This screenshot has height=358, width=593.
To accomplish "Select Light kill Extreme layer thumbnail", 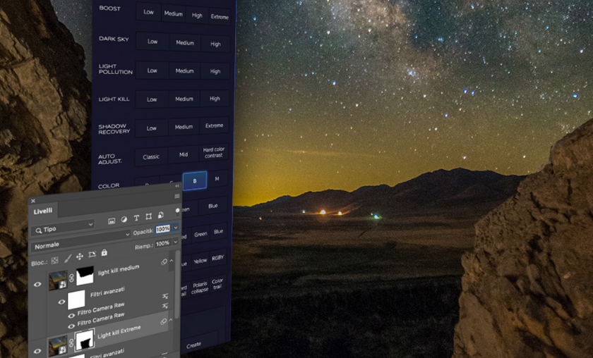I will (58, 345).
